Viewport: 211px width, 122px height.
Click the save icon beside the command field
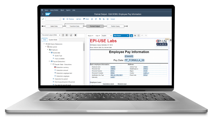click(64, 19)
